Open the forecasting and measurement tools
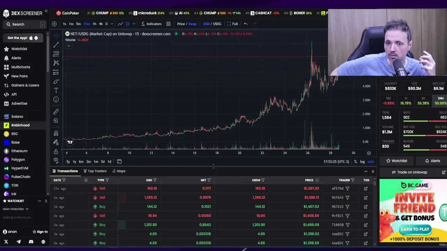The image size is (447, 251). (x=56, y=72)
